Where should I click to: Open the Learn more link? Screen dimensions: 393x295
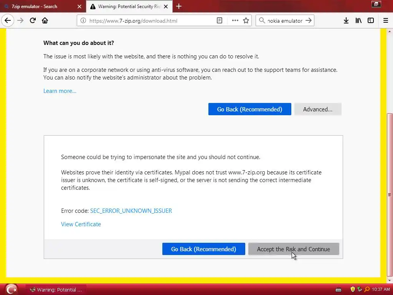[60, 91]
